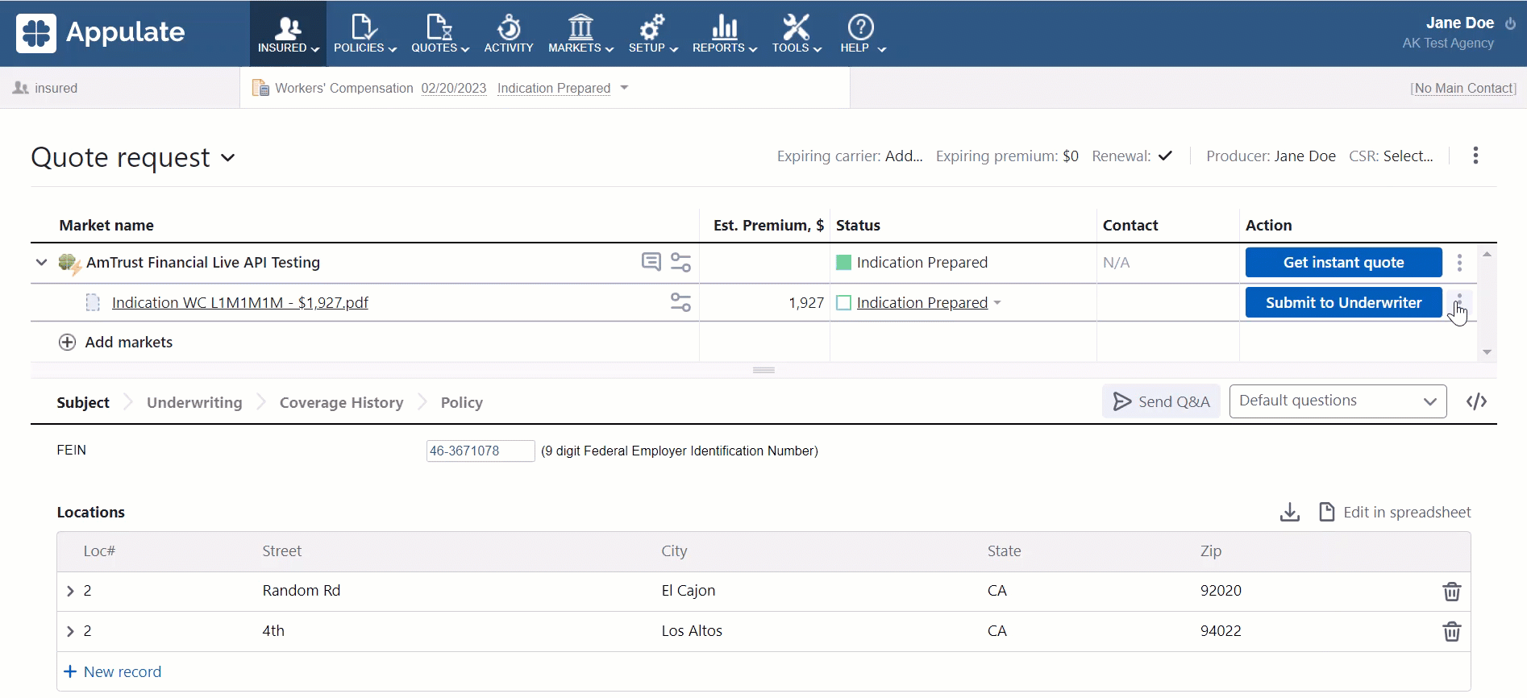Open the 02/20/2023 date link
Screen dimensions: 1527x698
click(454, 88)
